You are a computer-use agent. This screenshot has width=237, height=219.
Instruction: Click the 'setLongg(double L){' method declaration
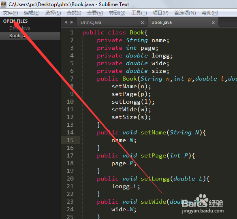pos(175,179)
